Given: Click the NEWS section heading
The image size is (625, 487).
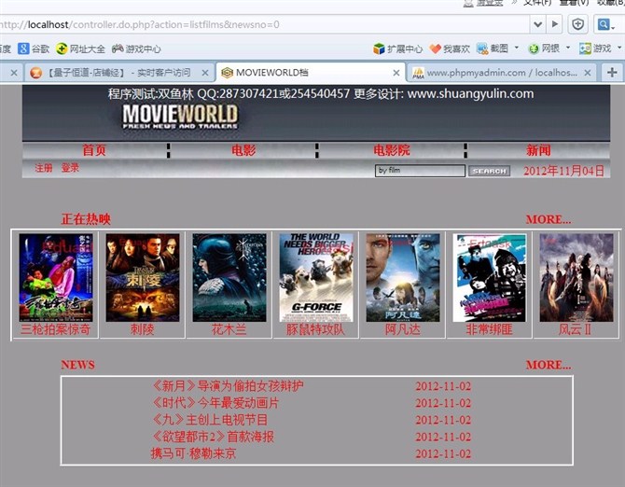Looking at the screenshot, I should point(77,365).
